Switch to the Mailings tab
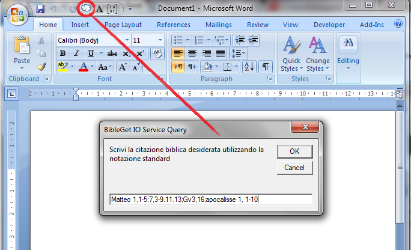The height and width of the screenshot is (250, 411). click(219, 25)
